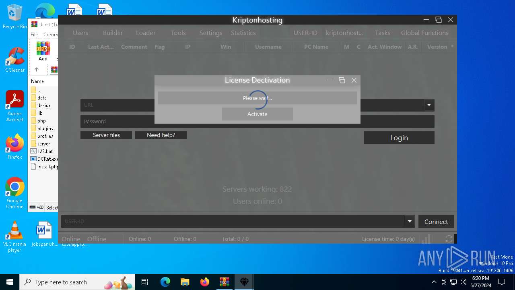Open the Tasks tab
This screenshot has height=290, width=515.
pos(383,33)
